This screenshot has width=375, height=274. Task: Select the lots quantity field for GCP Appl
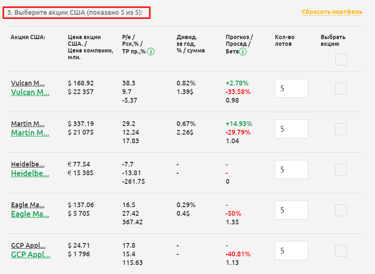pos(292,251)
